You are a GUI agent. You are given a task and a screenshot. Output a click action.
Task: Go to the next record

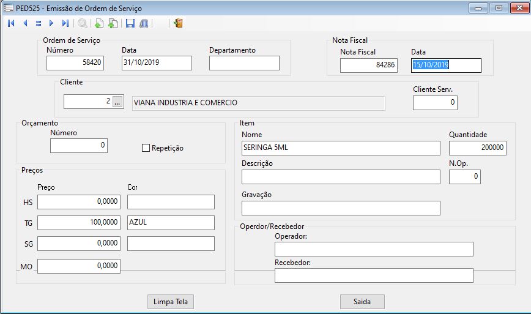[51, 23]
